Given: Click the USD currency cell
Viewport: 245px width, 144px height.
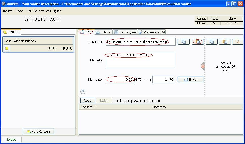Looking at the screenshot, I should coord(214,23).
